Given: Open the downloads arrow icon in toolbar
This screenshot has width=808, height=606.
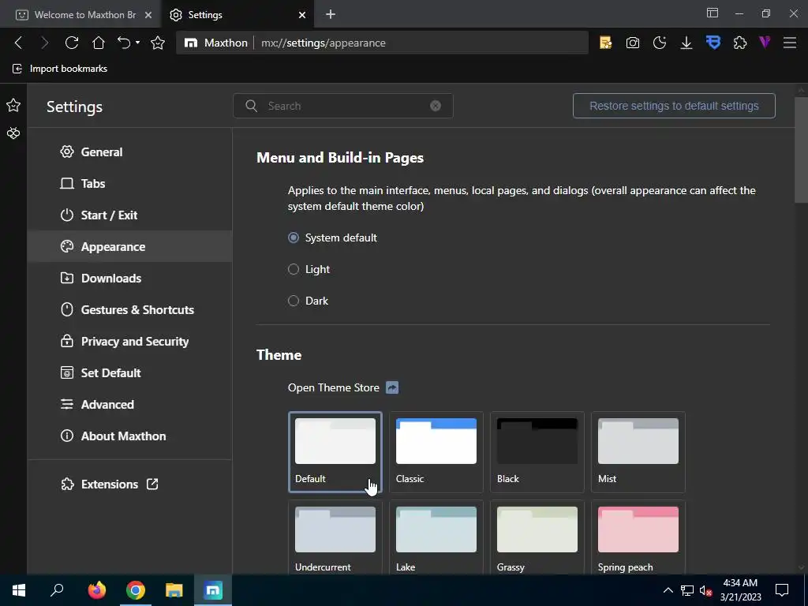Looking at the screenshot, I should pos(686,43).
